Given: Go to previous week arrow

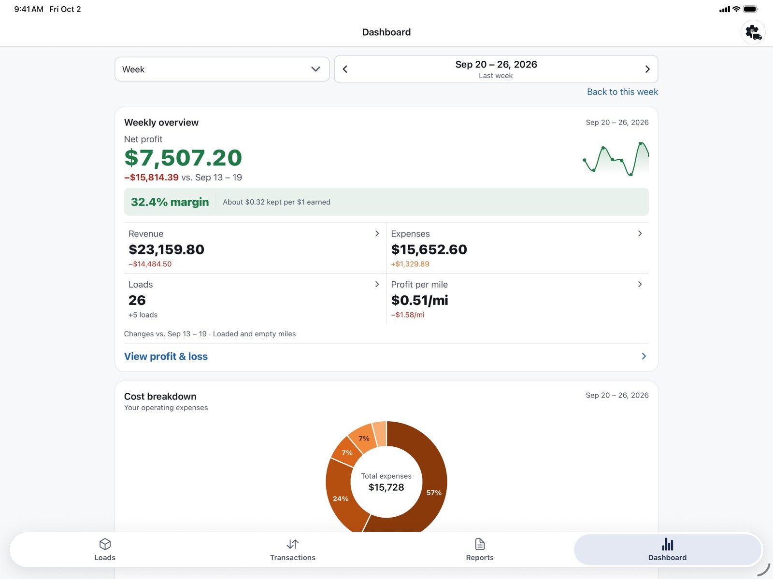Looking at the screenshot, I should 345,69.
